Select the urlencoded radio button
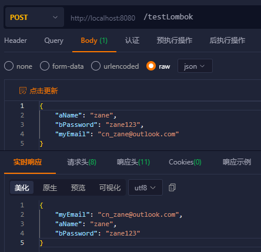This screenshot has height=252, width=261. tap(96, 66)
